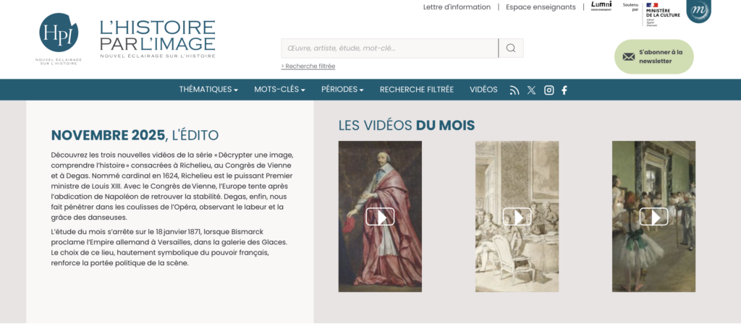Open the X (Twitter) social icon
Viewport: 741px width, 331px height.
532,90
